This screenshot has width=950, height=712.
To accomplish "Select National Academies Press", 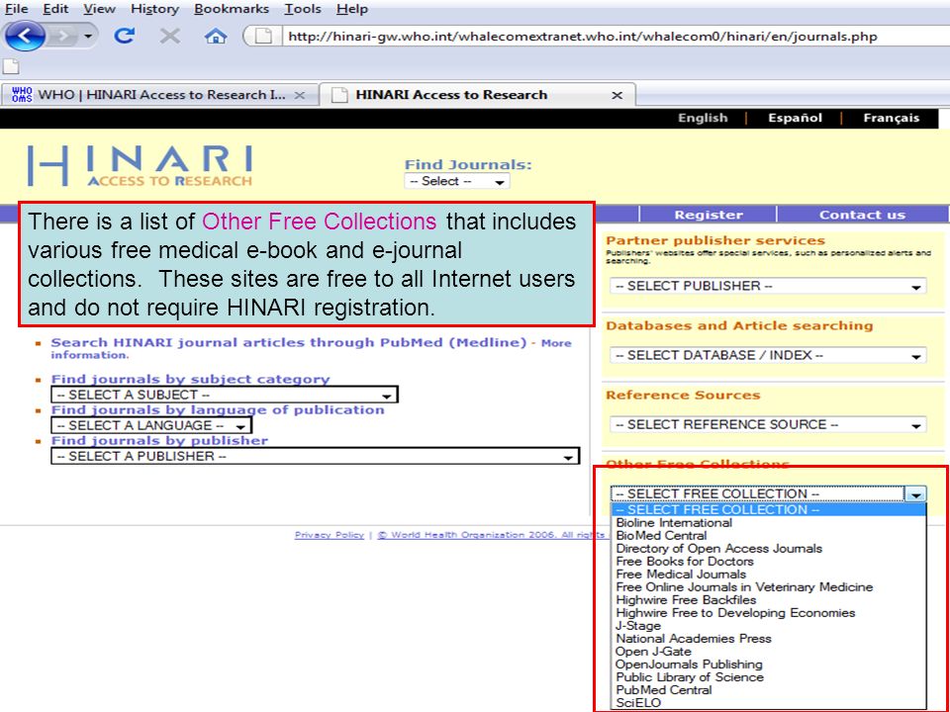I will coord(768,639).
